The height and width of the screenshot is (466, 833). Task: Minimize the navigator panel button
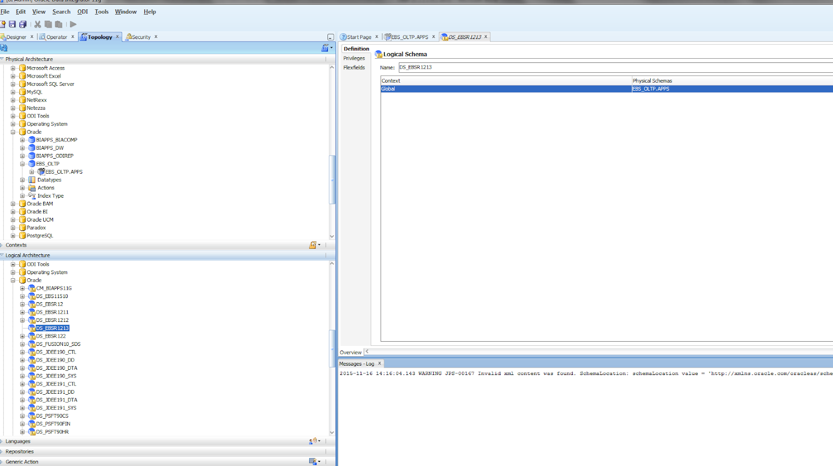331,37
